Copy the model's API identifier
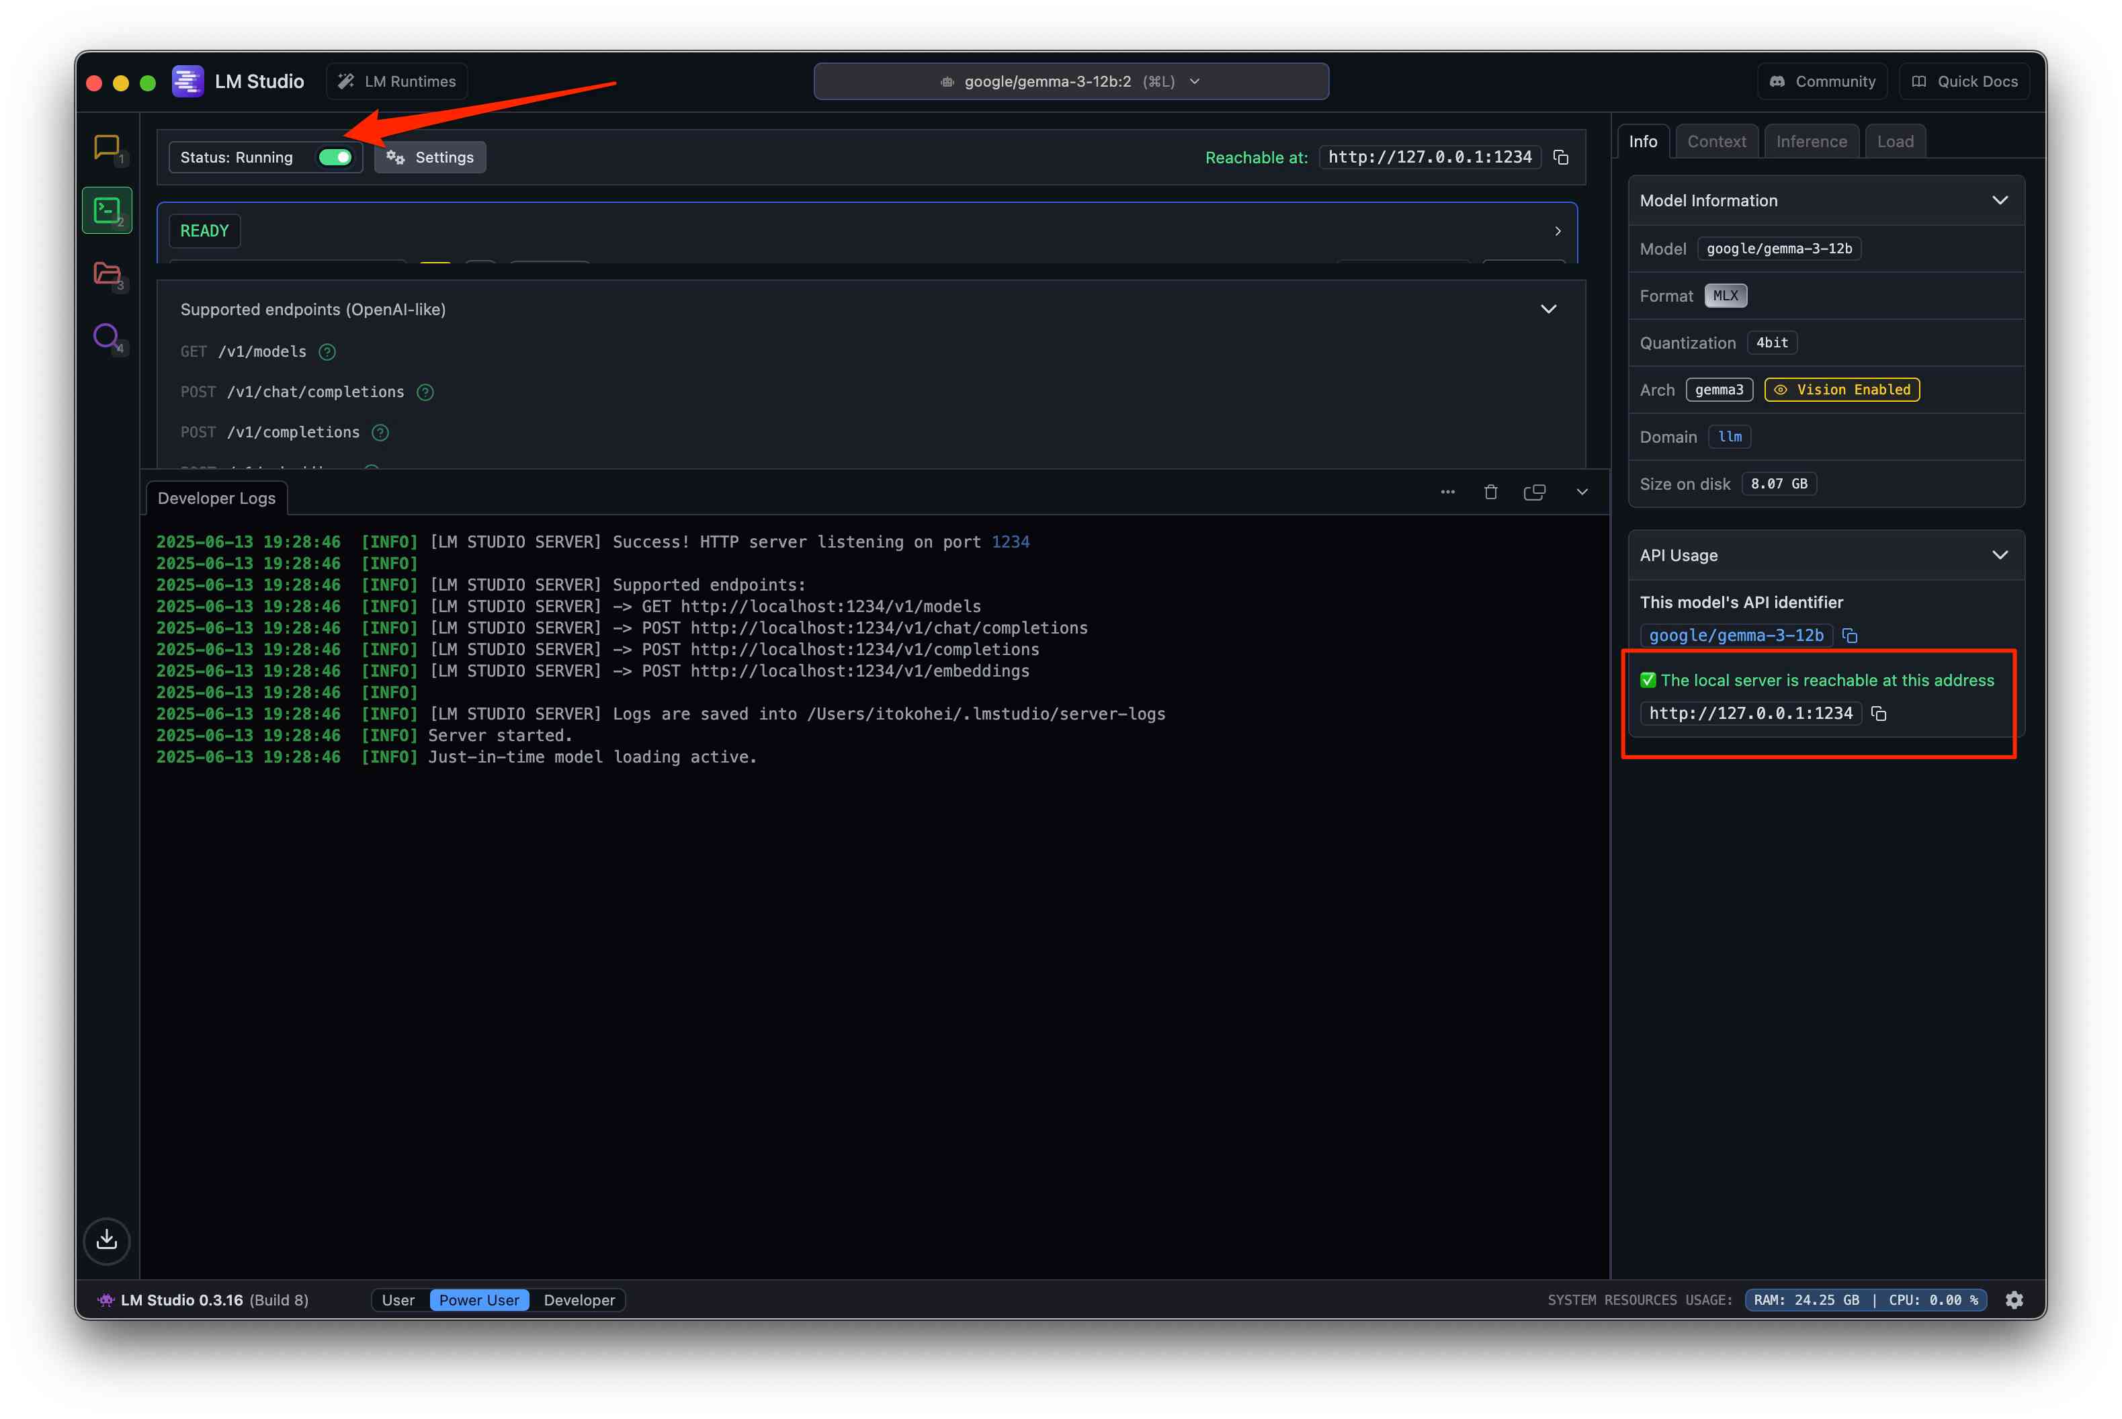This screenshot has width=2122, height=1419. pos(1850,636)
